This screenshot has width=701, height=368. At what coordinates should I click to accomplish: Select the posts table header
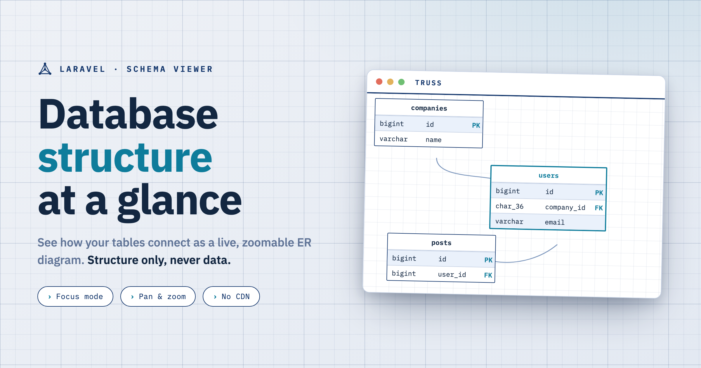click(441, 243)
